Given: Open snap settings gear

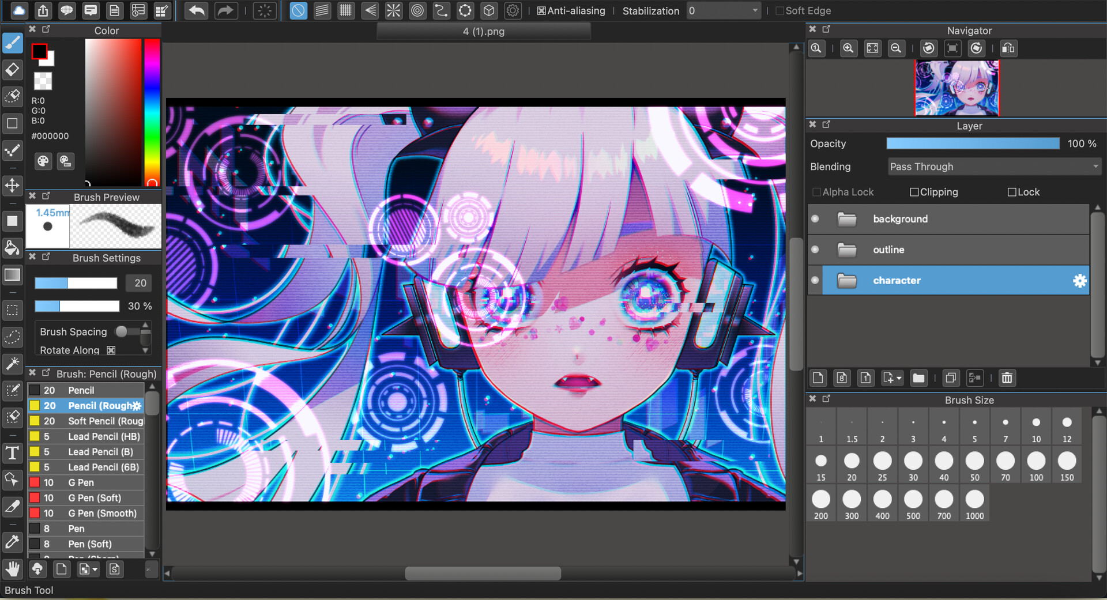Looking at the screenshot, I should tap(513, 10).
